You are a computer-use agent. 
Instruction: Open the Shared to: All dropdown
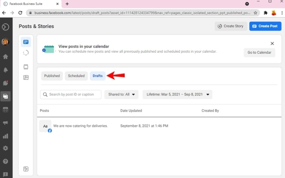121,94
